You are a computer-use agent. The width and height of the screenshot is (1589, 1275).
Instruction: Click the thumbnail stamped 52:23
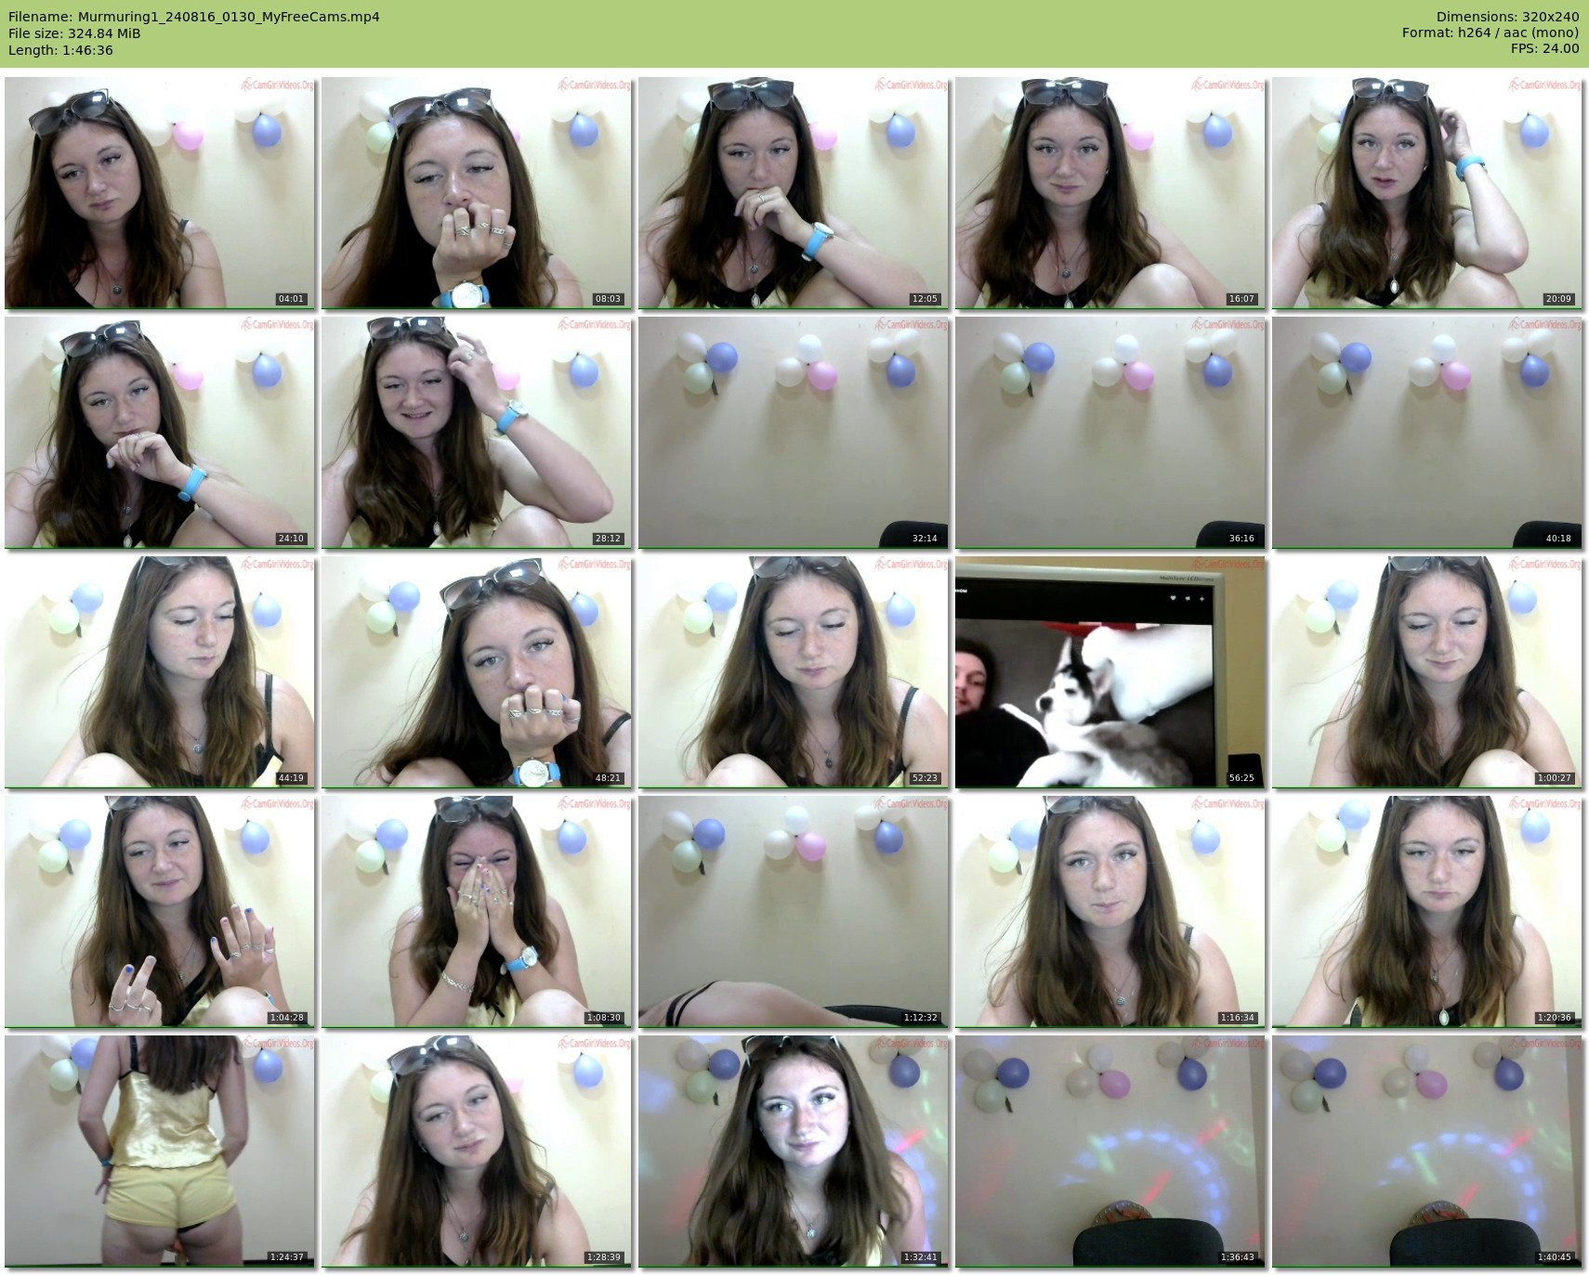coord(794,671)
